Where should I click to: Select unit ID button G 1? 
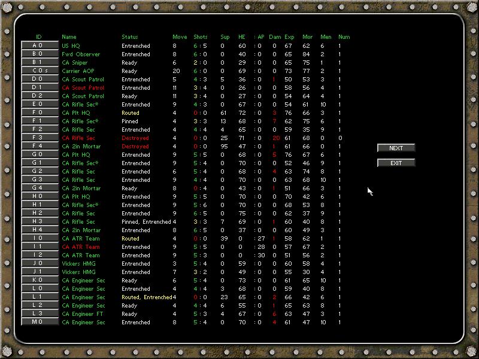pos(40,163)
